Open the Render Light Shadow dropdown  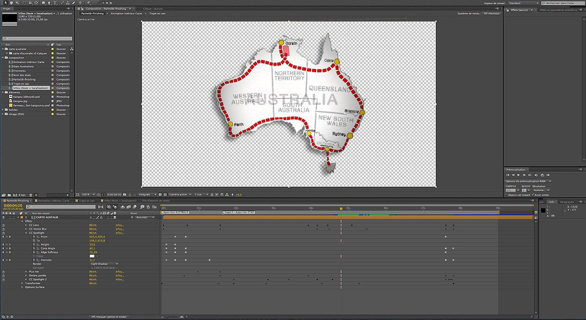point(104,264)
